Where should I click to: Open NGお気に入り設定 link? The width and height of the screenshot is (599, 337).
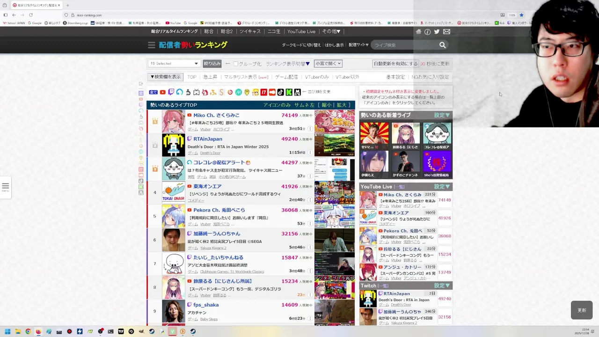click(430, 77)
